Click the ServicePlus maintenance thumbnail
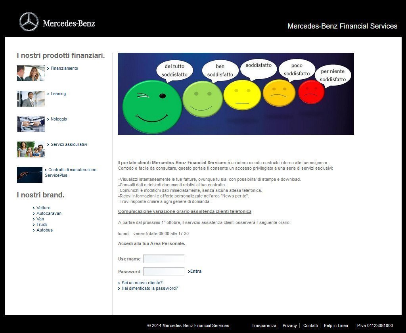Image resolution: width=406 pixels, height=333 pixels. coord(29,175)
